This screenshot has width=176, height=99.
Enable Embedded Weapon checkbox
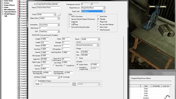point(36,81)
